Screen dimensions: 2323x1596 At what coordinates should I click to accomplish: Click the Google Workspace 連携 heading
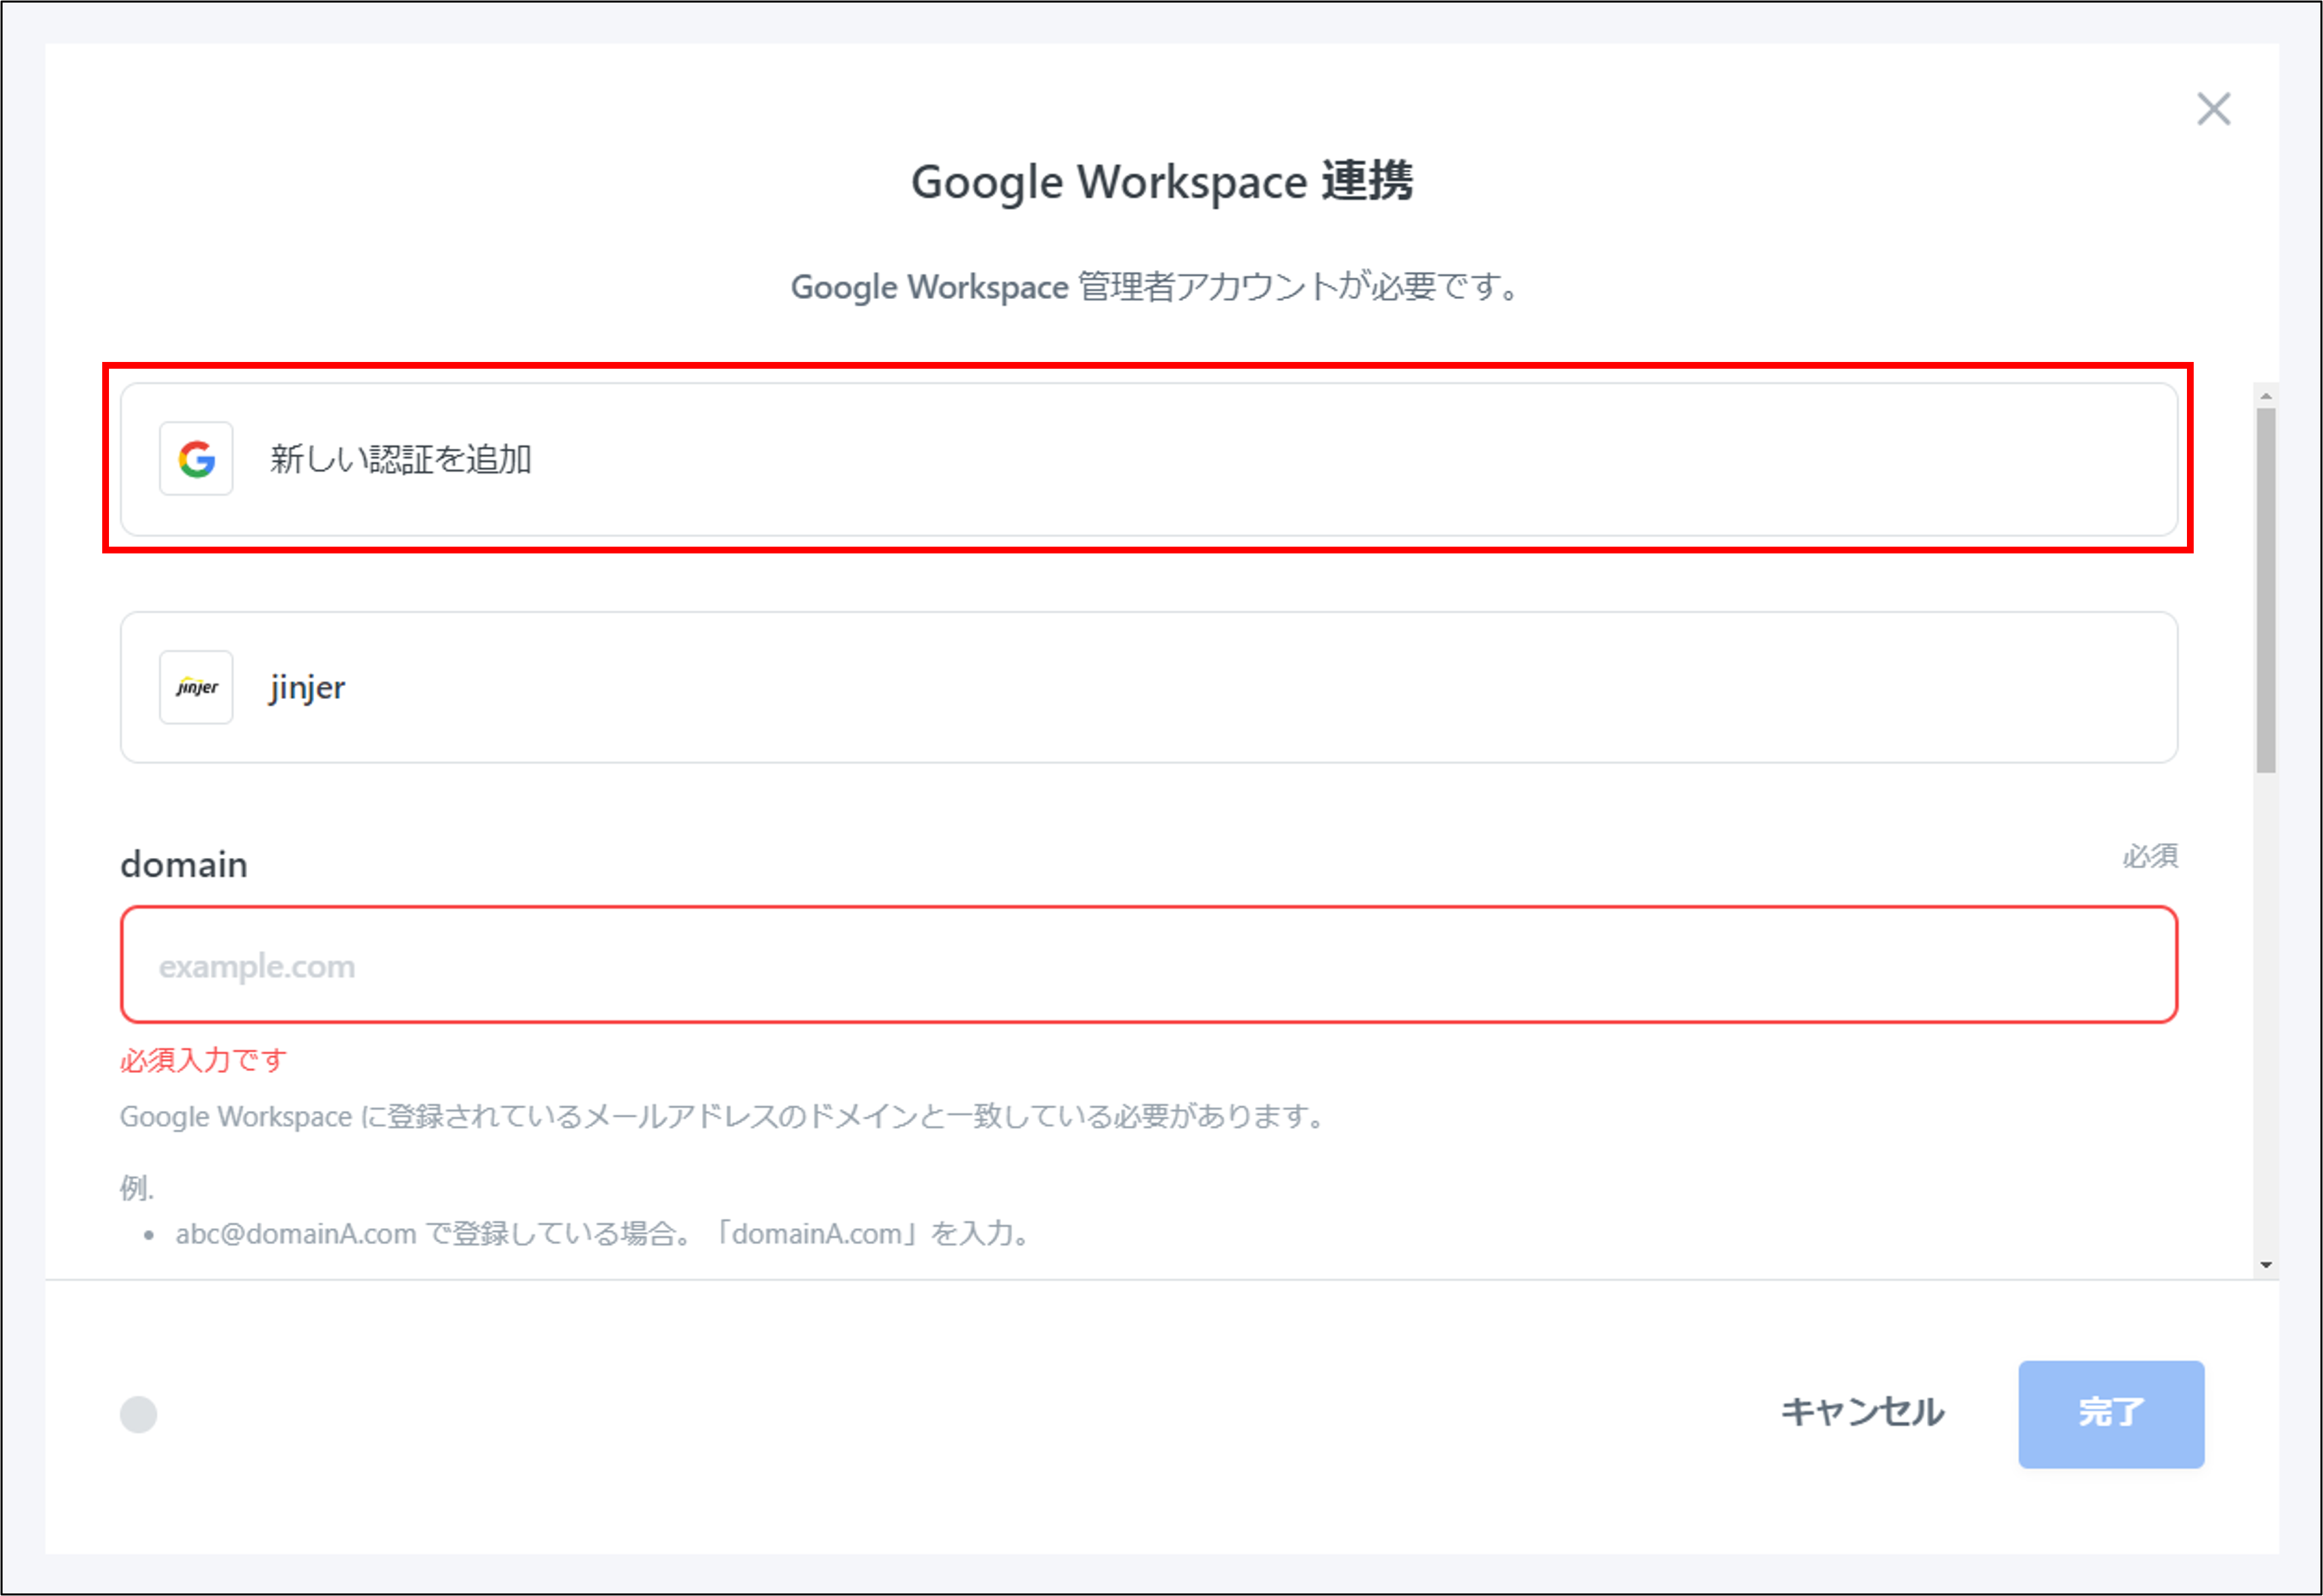click(x=1161, y=182)
